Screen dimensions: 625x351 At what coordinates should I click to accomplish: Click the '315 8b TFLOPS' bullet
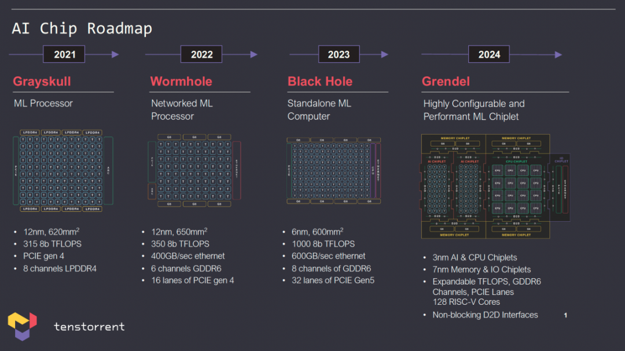(52, 244)
